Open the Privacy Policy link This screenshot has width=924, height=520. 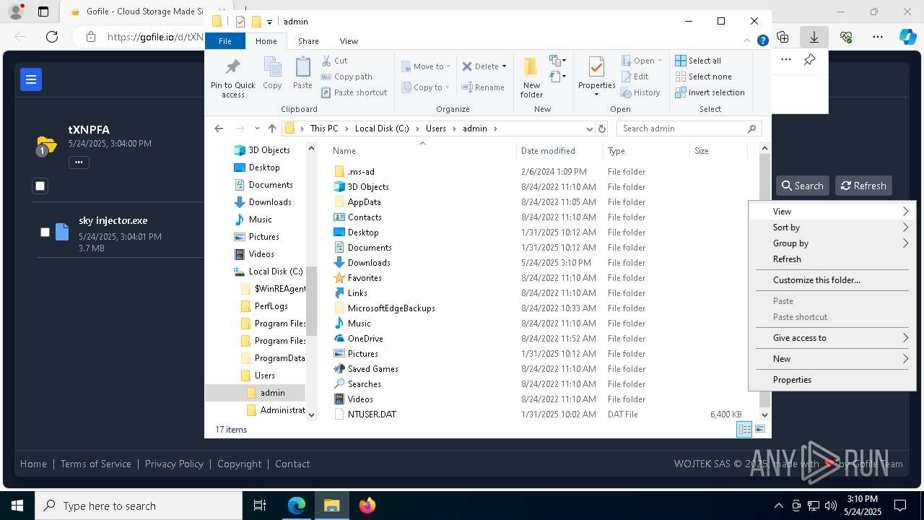coord(174,464)
